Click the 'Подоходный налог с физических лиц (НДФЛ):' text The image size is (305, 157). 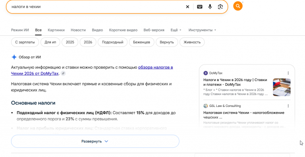(64, 113)
